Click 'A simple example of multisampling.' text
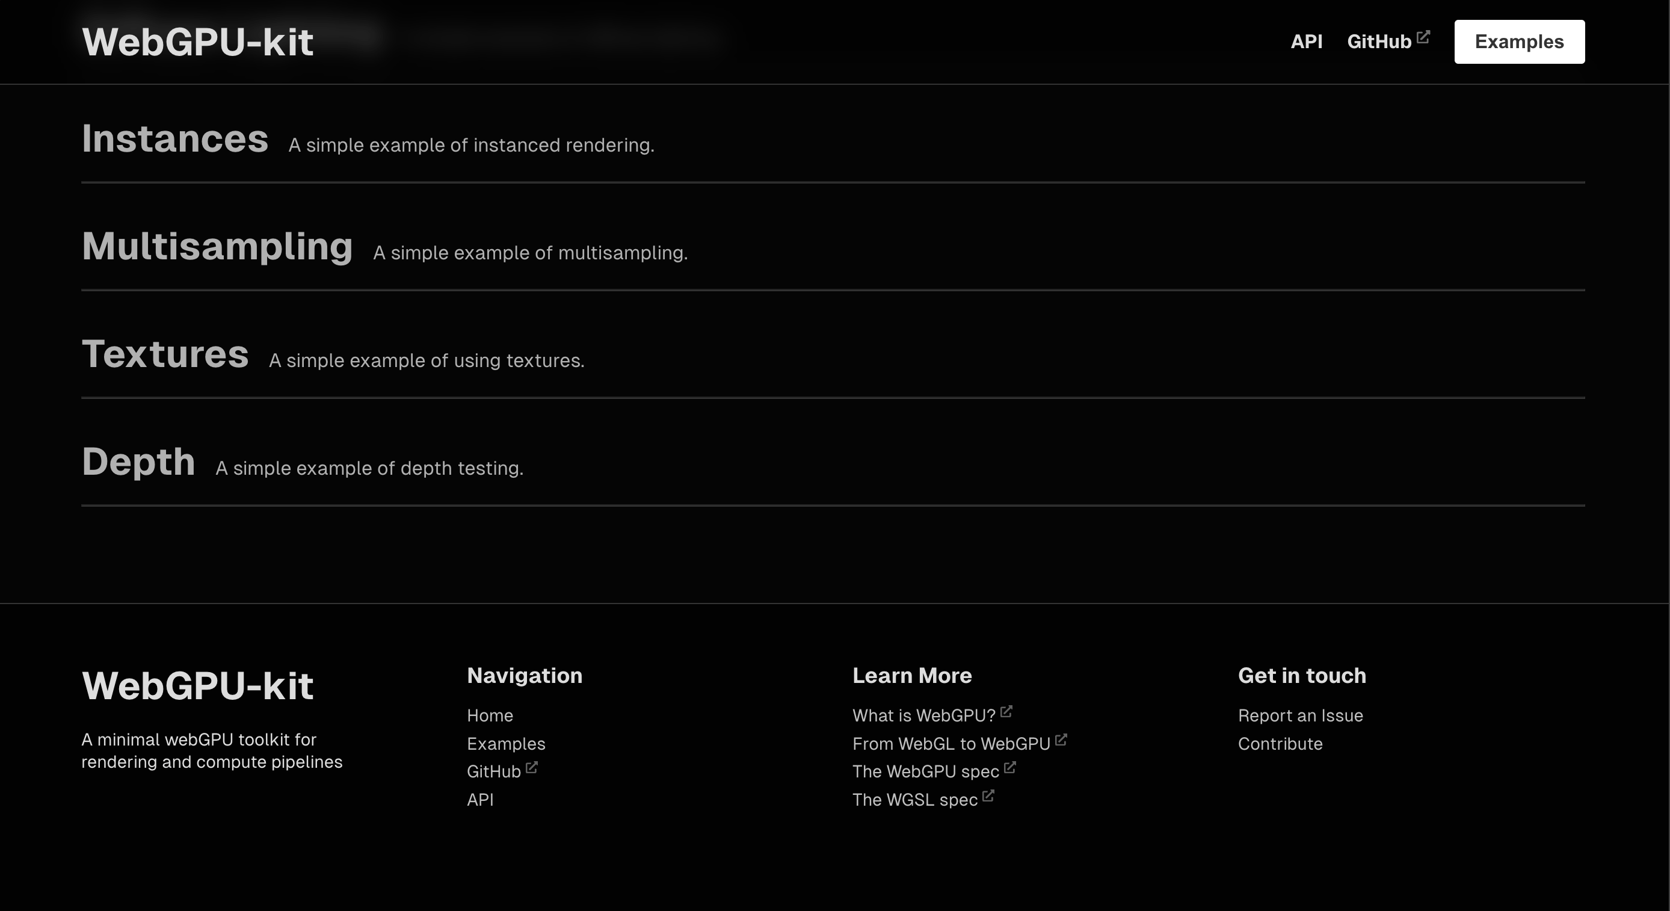Image resolution: width=1670 pixels, height=911 pixels. tap(531, 252)
